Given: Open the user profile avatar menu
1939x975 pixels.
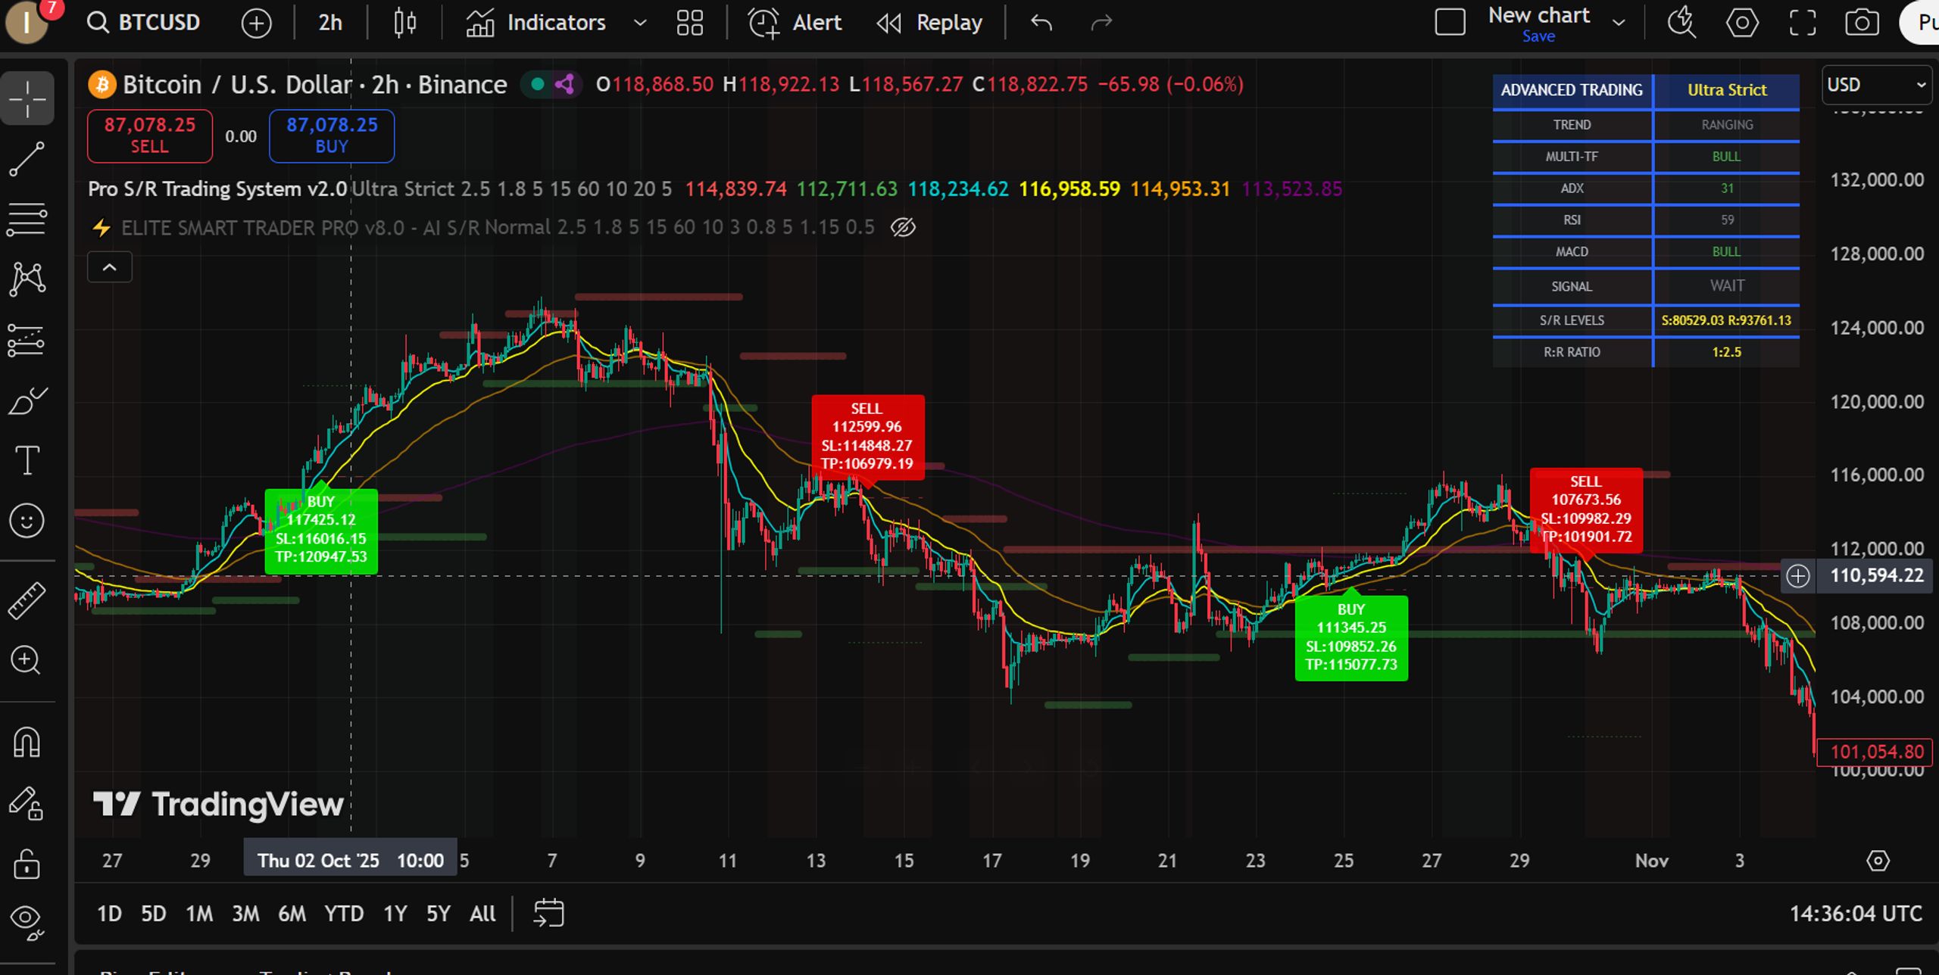Looking at the screenshot, I should pyautogui.click(x=26, y=23).
